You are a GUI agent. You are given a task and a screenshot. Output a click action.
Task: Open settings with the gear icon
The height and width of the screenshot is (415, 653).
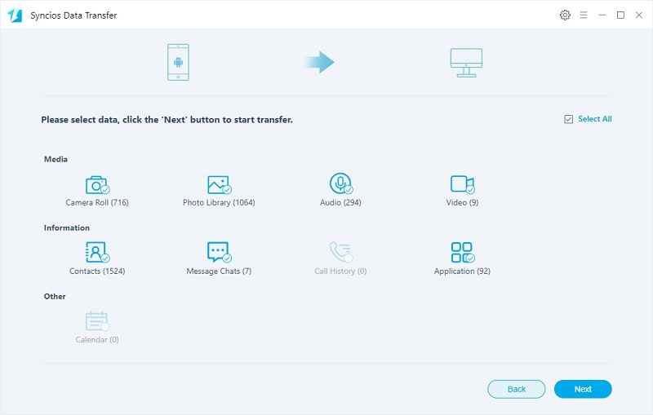565,15
